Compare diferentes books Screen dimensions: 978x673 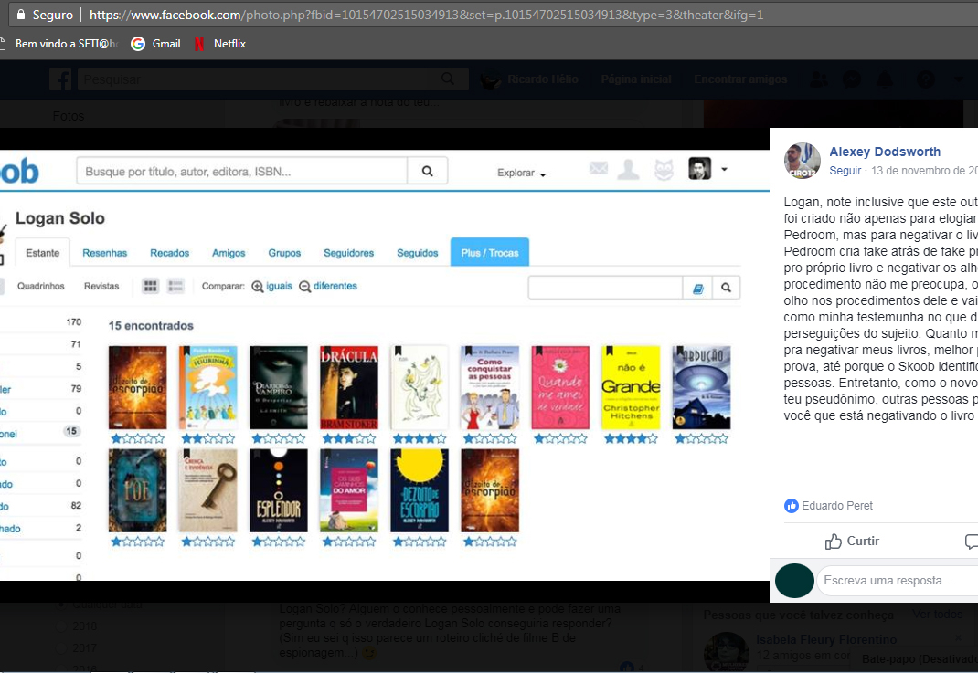click(335, 286)
